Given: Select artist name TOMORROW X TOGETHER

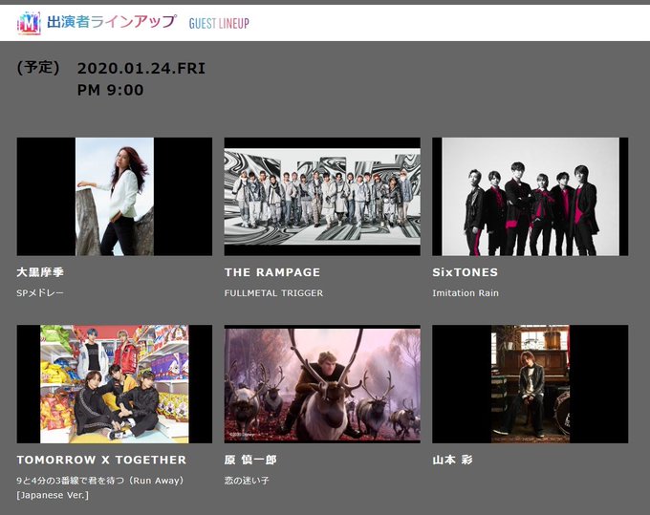Looking at the screenshot, I should point(101,460).
